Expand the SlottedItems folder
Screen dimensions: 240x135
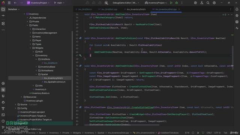(36, 70)
